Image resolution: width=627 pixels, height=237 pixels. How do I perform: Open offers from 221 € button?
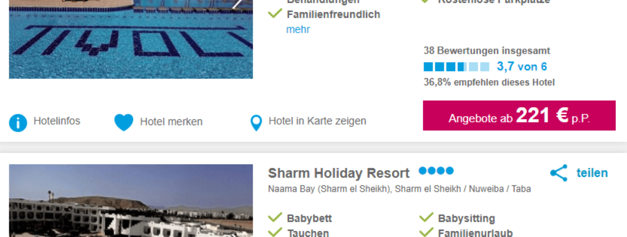point(519,115)
